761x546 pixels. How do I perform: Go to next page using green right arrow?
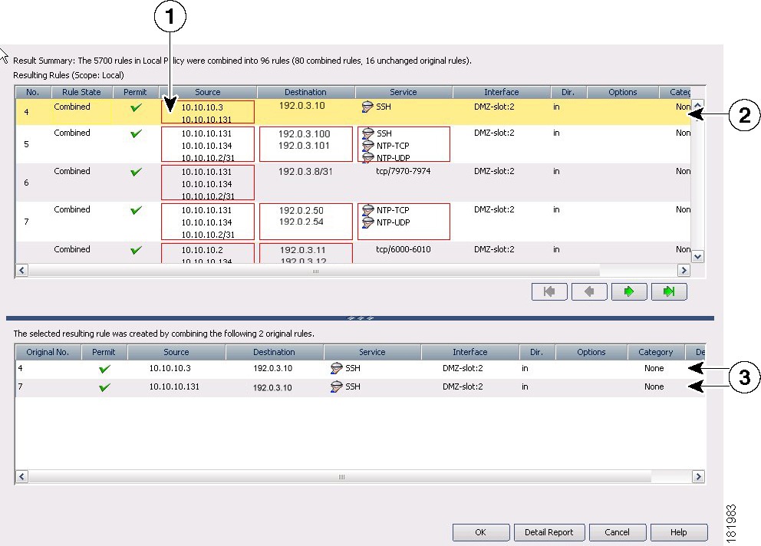tap(629, 291)
